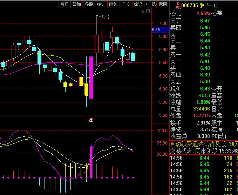Select the 多股 multi-stock view
Viewport: 238px width, 195px height.
[89, 4]
